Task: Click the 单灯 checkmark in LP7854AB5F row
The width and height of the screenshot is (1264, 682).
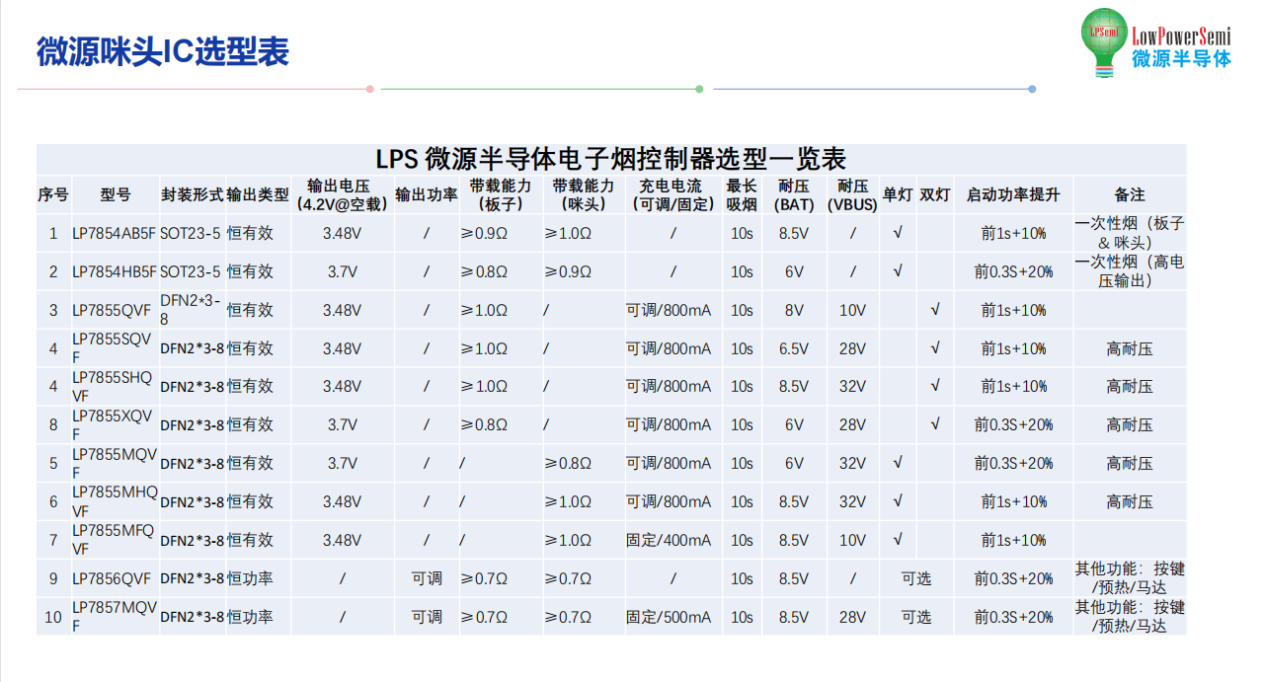Action: [897, 233]
